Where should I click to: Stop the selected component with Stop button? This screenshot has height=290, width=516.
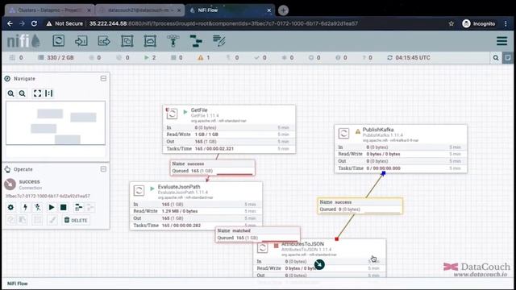click(x=63, y=207)
